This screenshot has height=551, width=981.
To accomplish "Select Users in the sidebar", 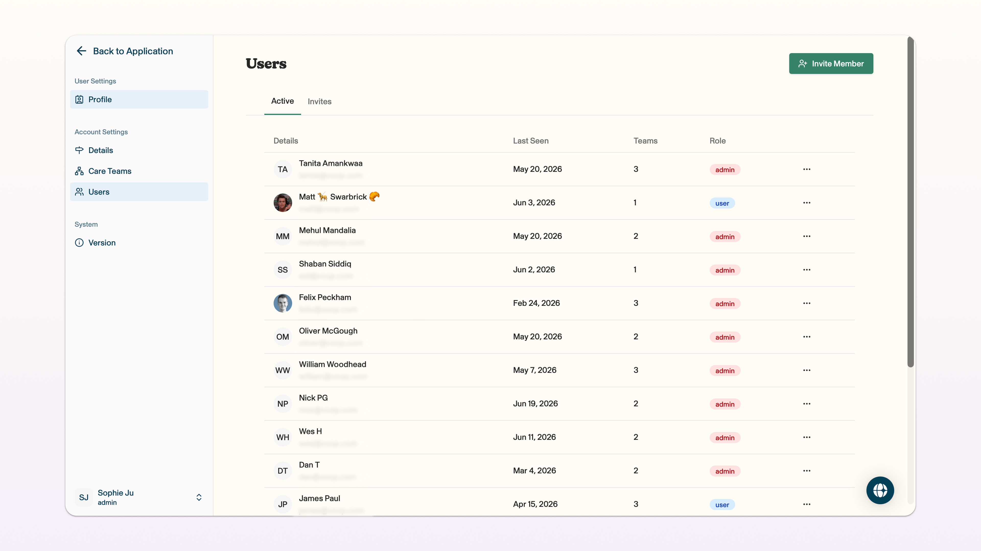I will tap(139, 192).
